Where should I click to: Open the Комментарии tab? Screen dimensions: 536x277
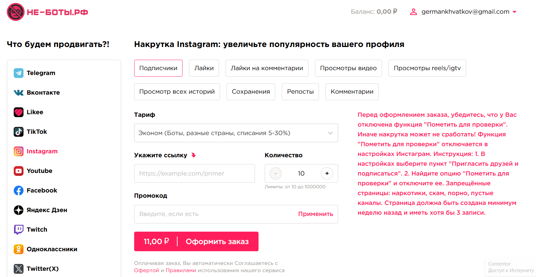coord(352,92)
